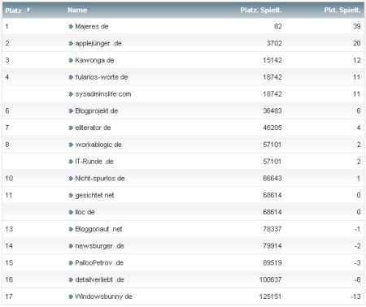Click the arrow icon before workablogic de
This screenshot has width=366, height=307.
point(71,145)
